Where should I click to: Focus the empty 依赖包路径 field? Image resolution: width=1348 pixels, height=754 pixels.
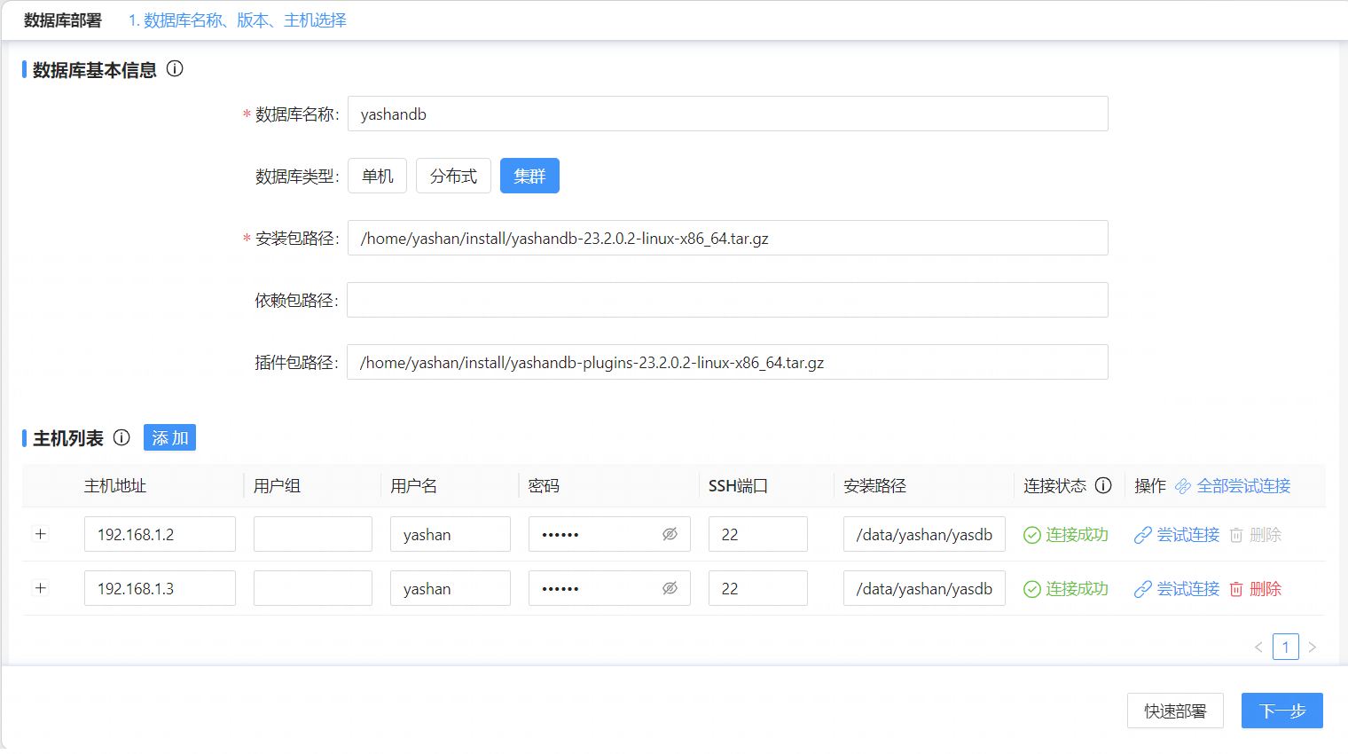tap(727, 300)
